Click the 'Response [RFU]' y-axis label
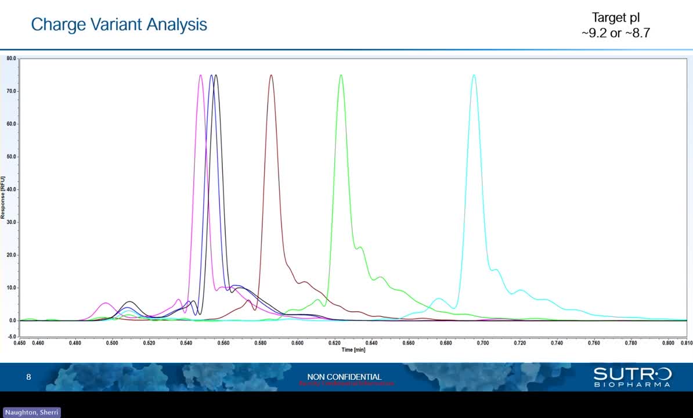 (x=3, y=197)
